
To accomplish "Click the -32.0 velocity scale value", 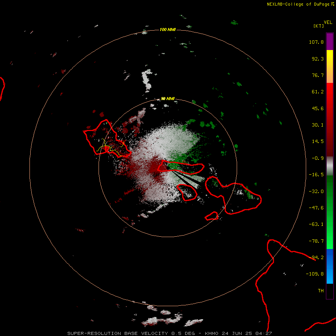I will coord(316,192).
